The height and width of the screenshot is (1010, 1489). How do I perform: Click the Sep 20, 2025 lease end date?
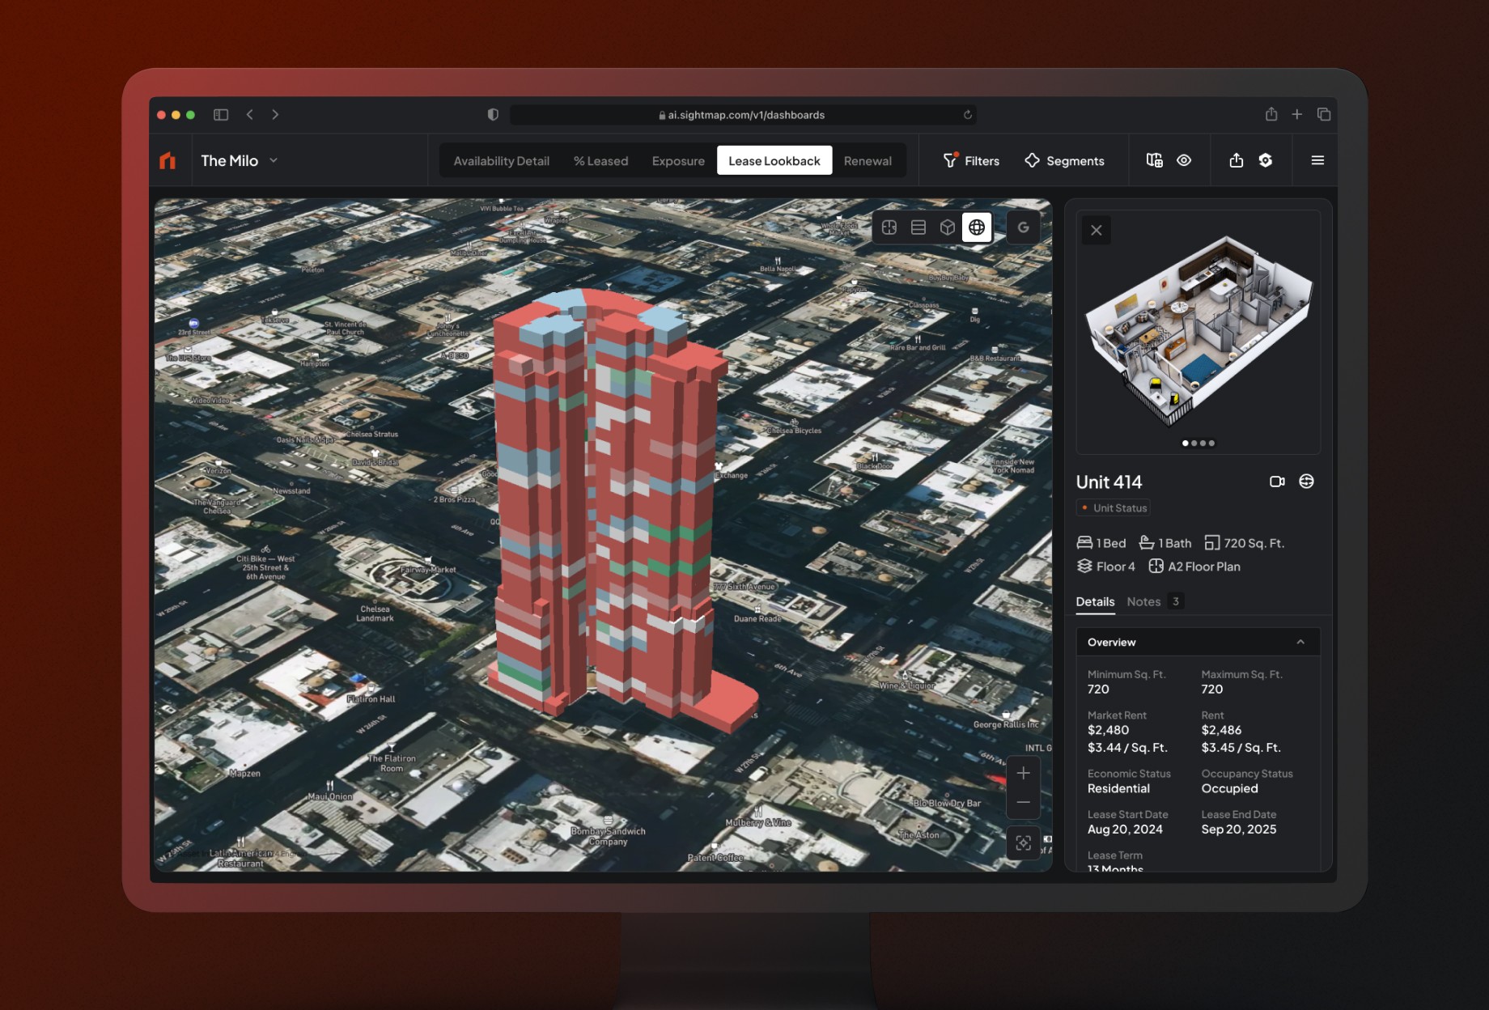pyautogui.click(x=1238, y=830)
